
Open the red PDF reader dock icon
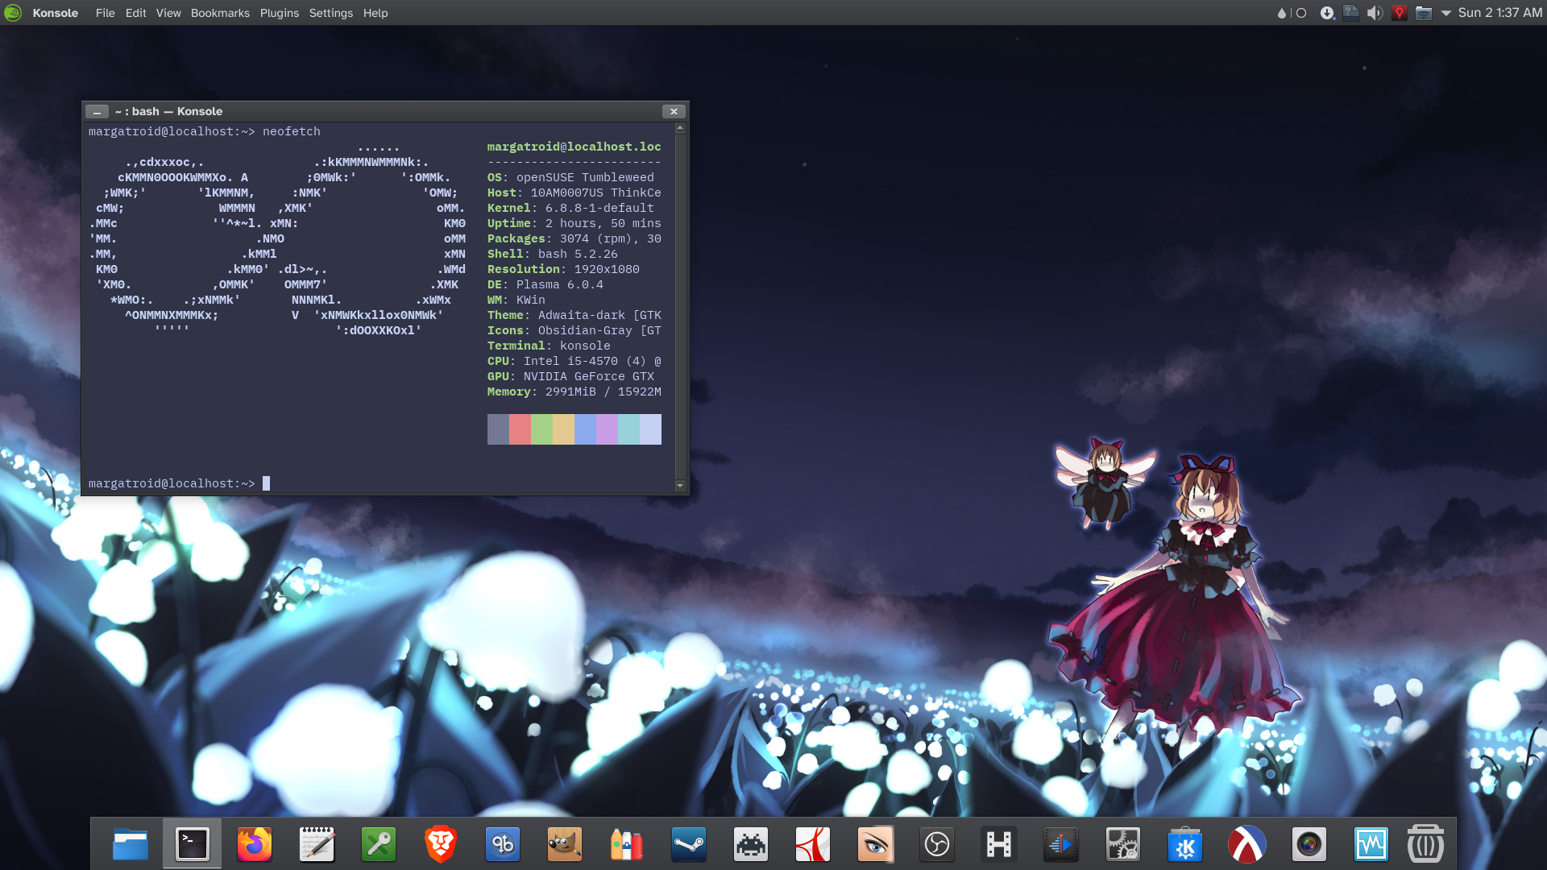point(813,844)
